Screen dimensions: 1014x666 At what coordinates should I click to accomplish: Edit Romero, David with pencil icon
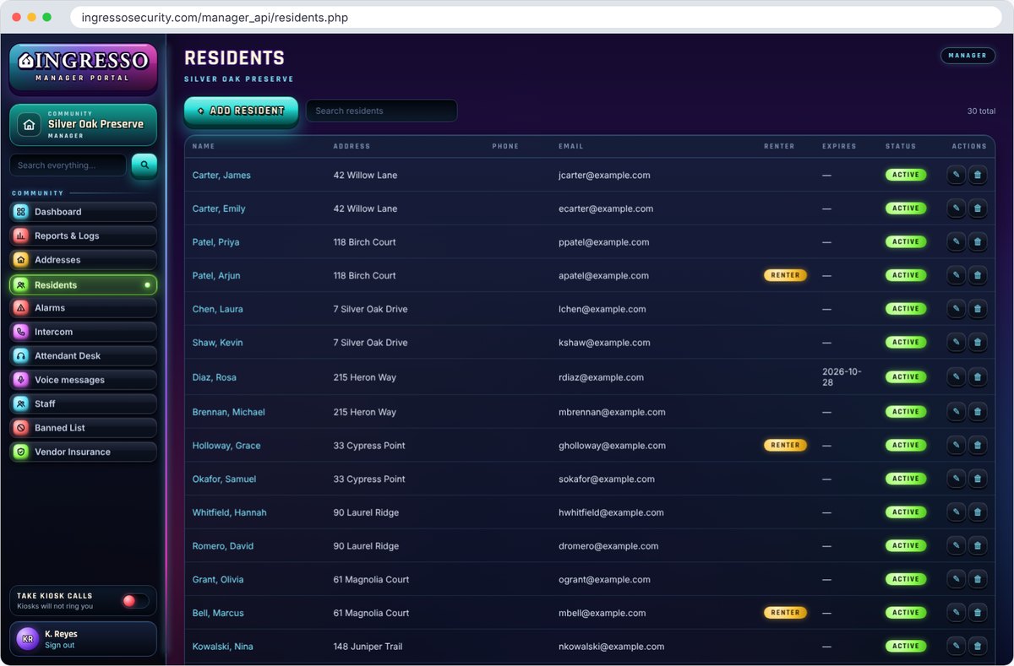pos(956,546)
